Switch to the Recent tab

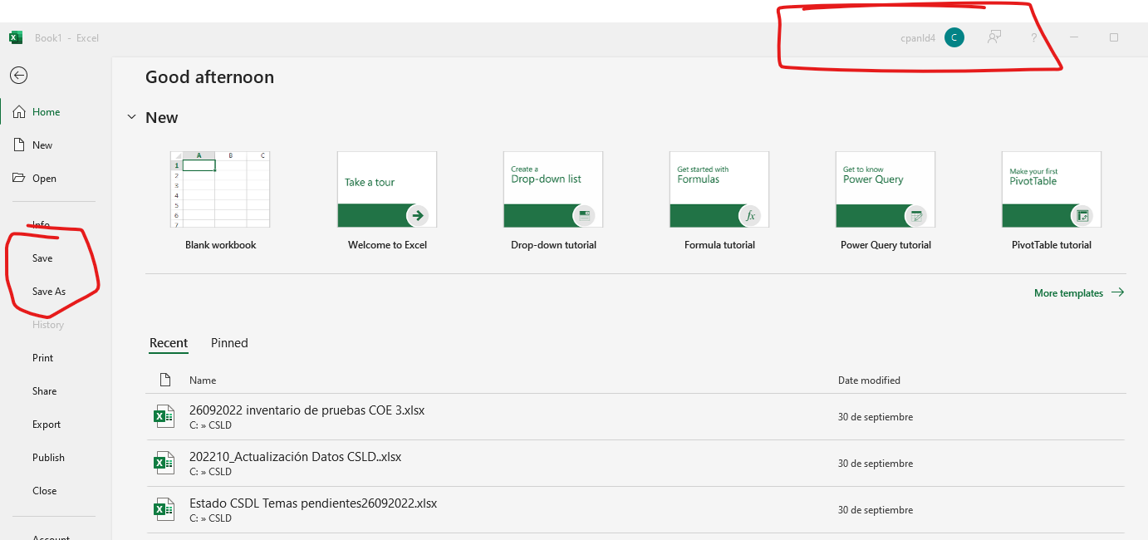[169, 343]
